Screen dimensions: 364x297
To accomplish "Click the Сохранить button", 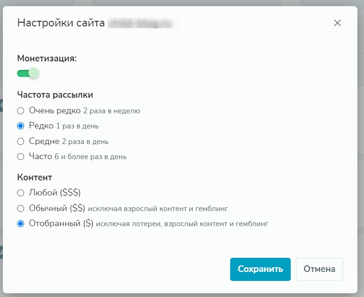I will 260,269.
